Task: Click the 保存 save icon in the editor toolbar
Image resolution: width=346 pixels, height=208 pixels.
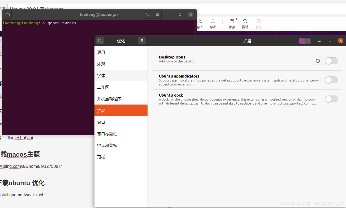Action: [232, 21]
